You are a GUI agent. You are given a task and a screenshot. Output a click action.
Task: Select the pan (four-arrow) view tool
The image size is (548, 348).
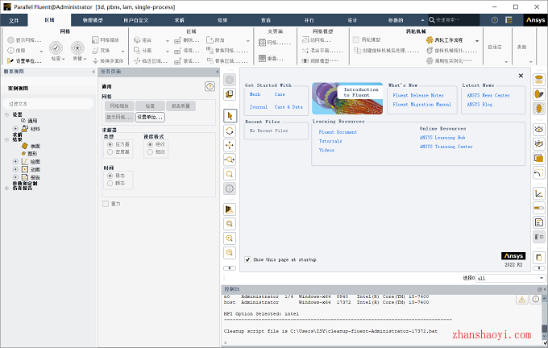[230, 145]
